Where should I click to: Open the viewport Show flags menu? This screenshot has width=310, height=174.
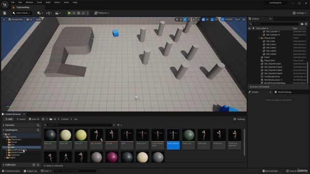pyautogui.click(x=38, y=19)
